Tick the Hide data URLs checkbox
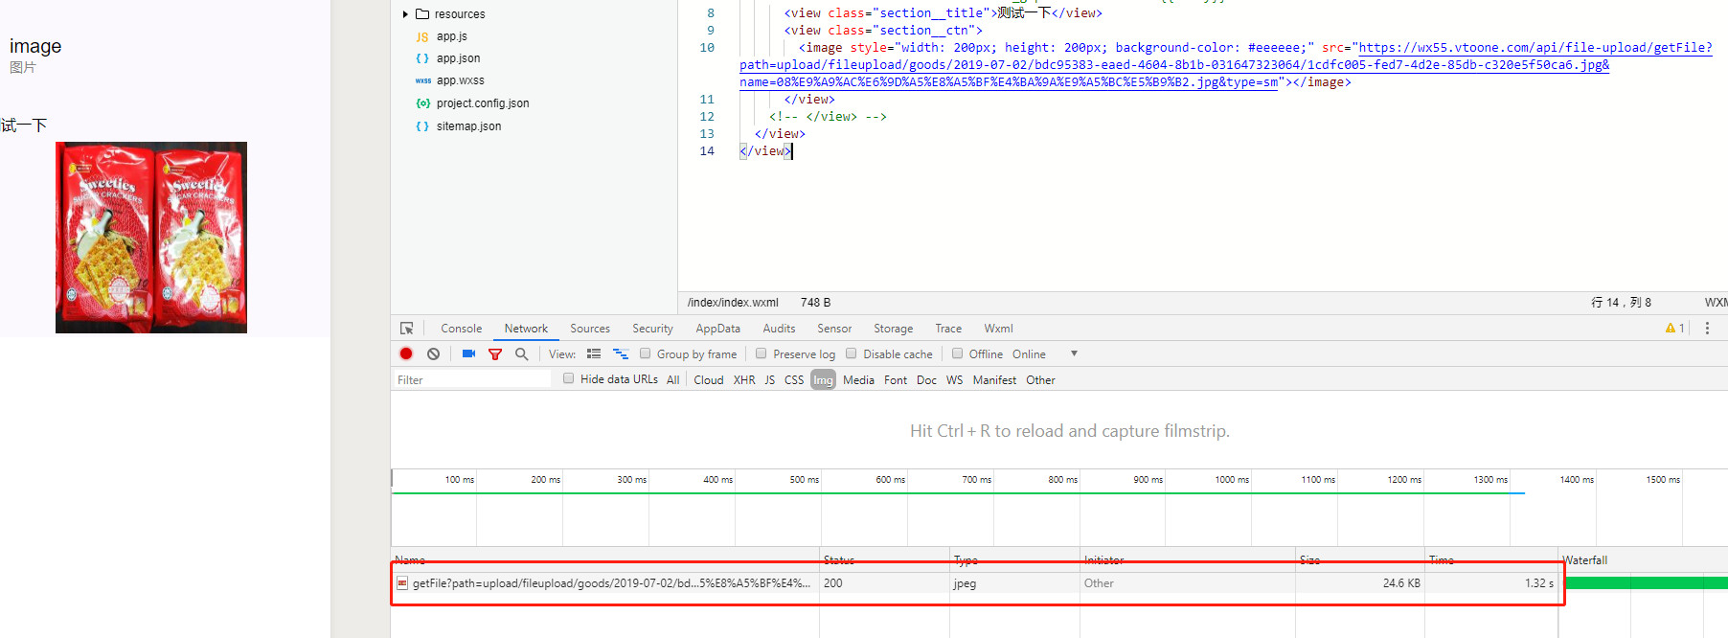The height and width of the screenshot is (638, 1728). [x=569, y=378]
